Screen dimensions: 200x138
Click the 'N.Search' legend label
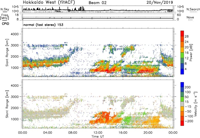193,9
